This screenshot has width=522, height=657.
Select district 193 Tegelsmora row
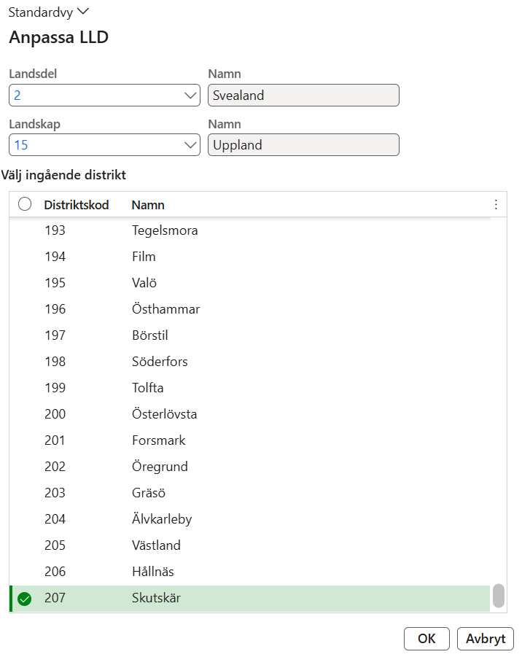click(x=249, y=230)
